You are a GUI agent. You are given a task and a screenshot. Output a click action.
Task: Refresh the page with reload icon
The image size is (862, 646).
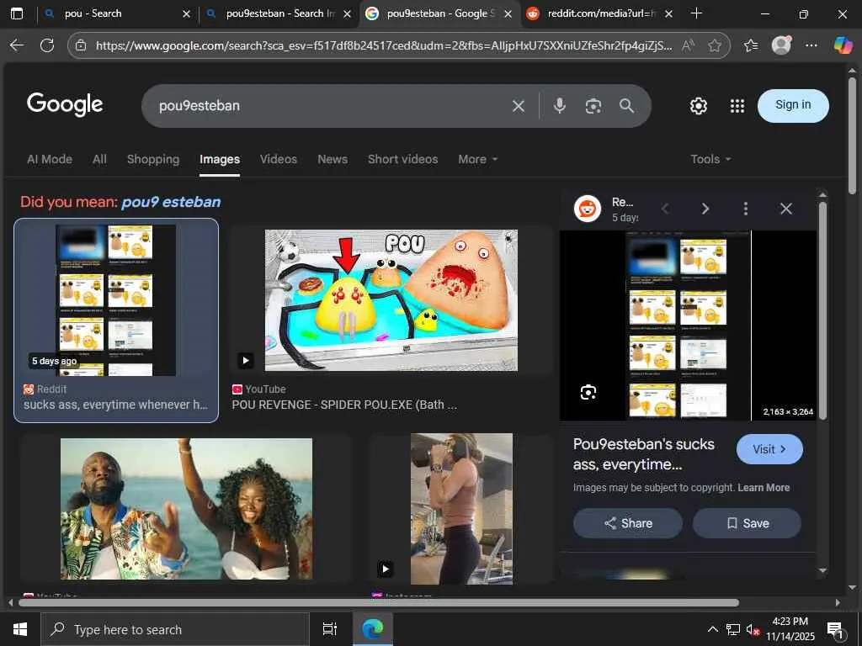[x=47, y=45]
